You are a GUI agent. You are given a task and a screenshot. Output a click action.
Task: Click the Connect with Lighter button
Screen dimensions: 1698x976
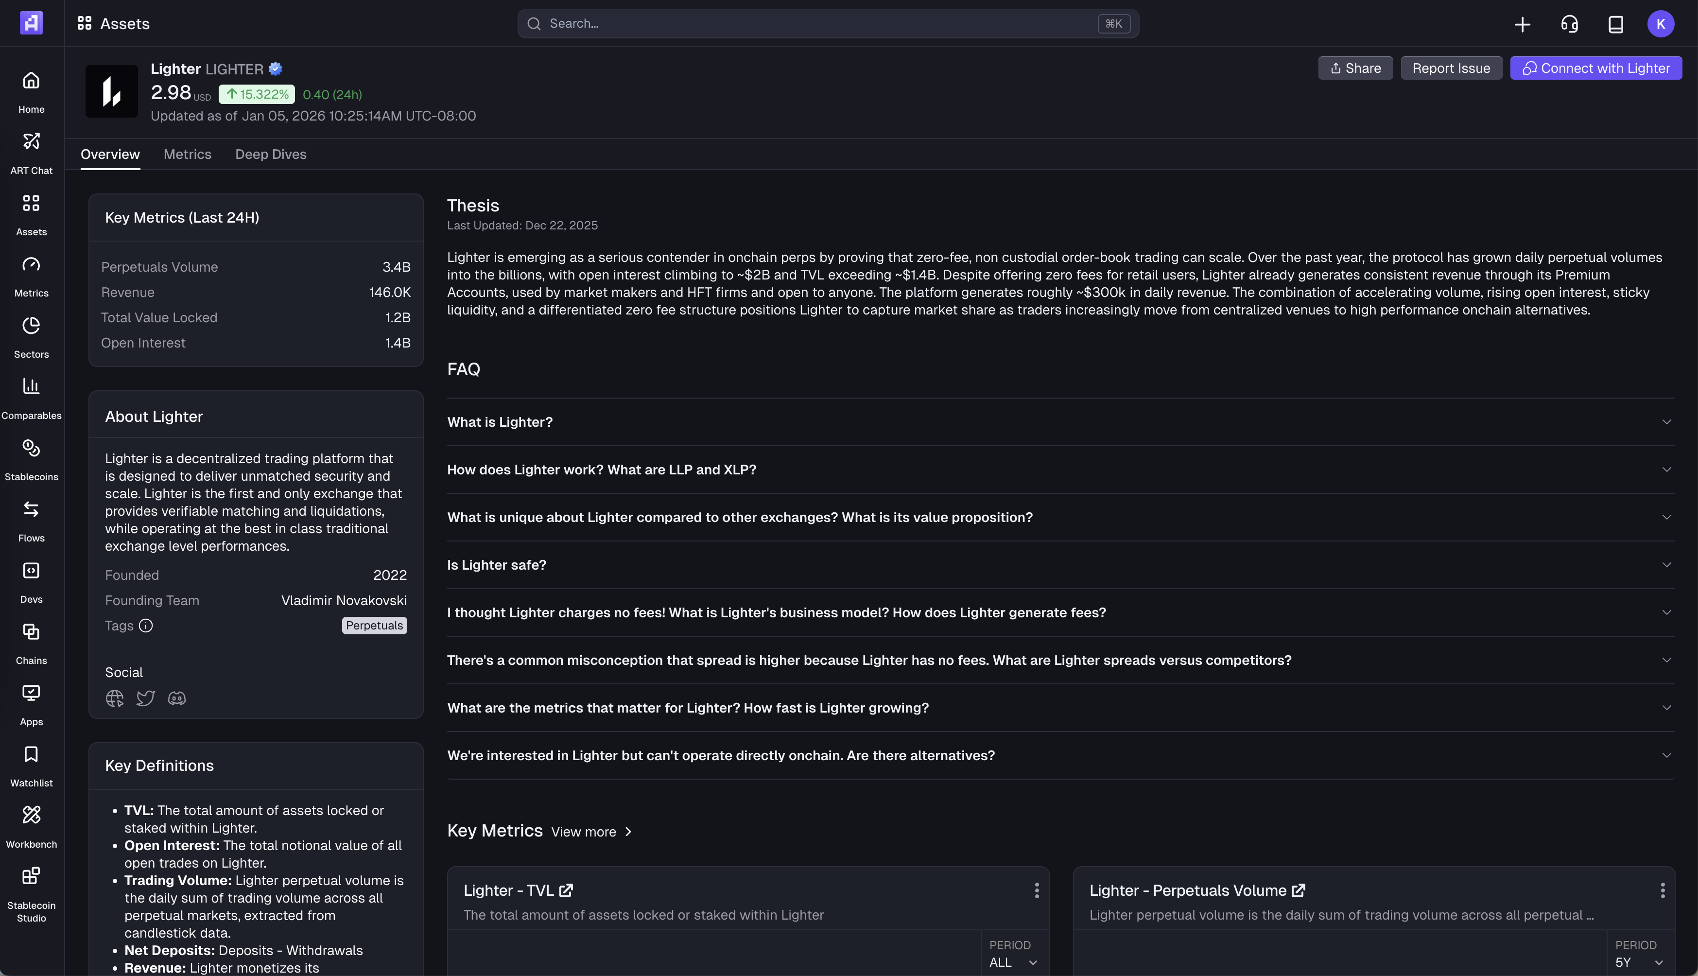coord(1595,69)
